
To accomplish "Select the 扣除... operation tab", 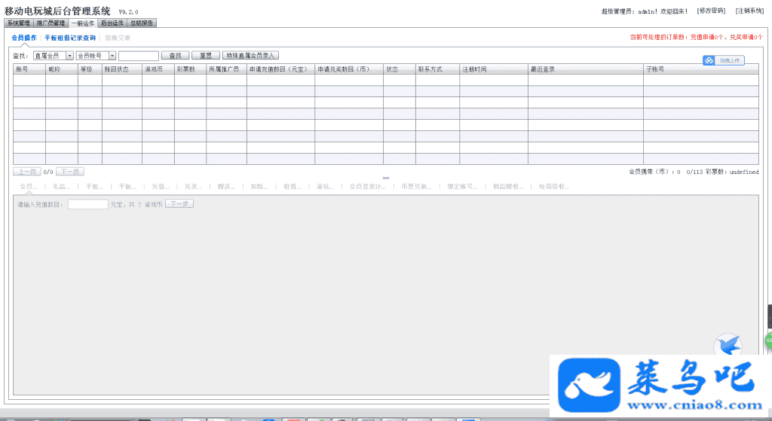I will click(x=259, y=187).
